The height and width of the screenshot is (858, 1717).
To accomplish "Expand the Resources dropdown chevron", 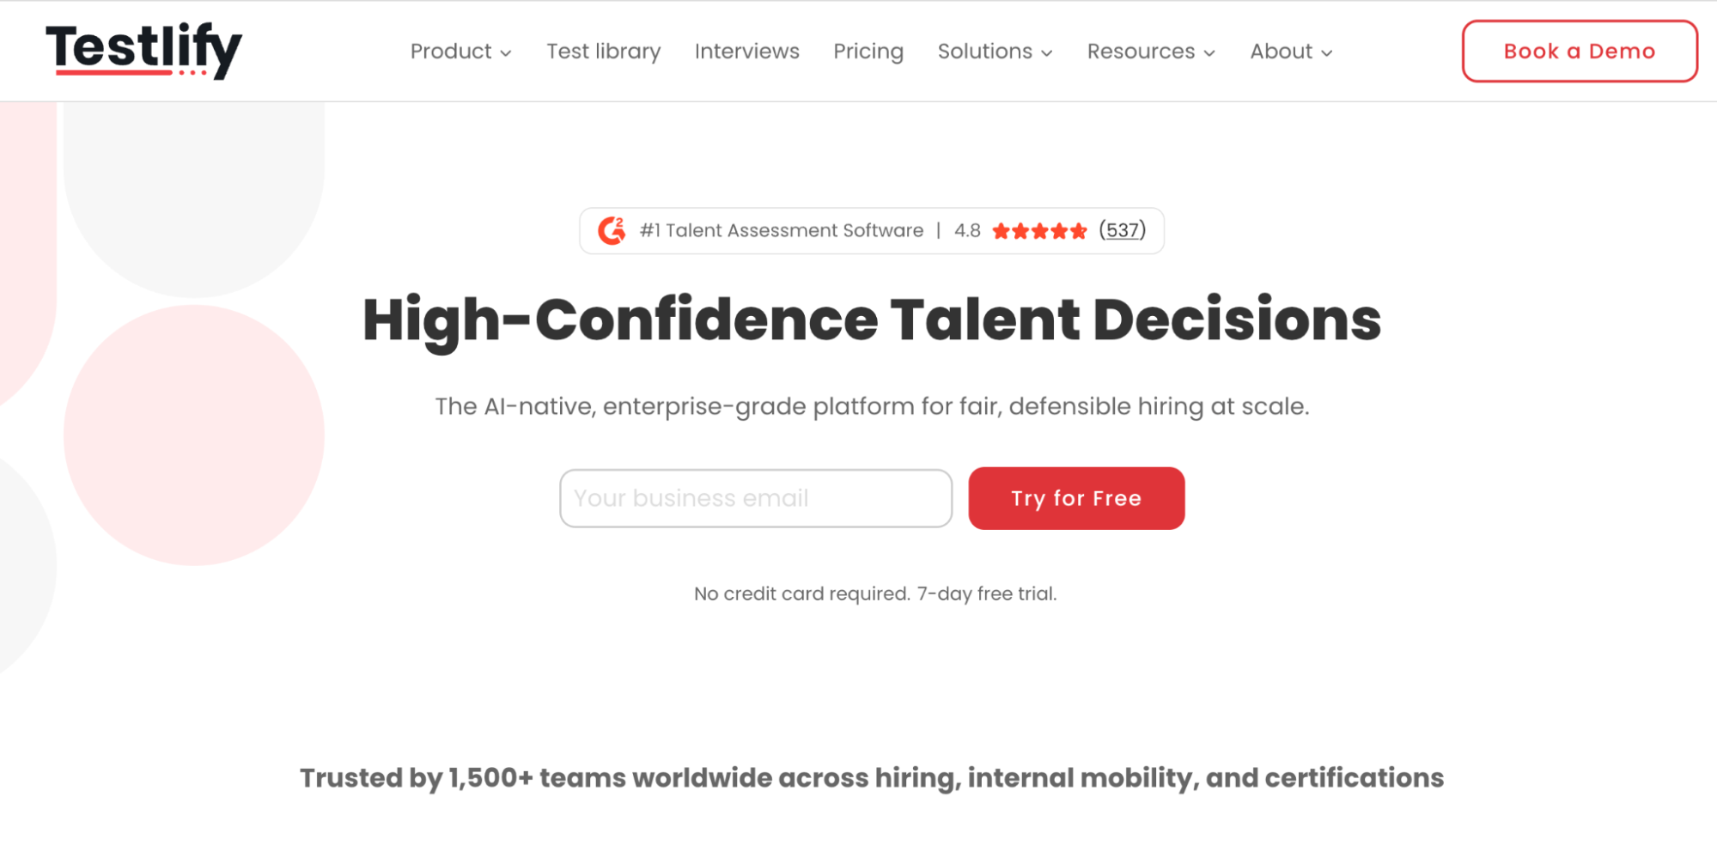I will click(x=1209, y=53).
